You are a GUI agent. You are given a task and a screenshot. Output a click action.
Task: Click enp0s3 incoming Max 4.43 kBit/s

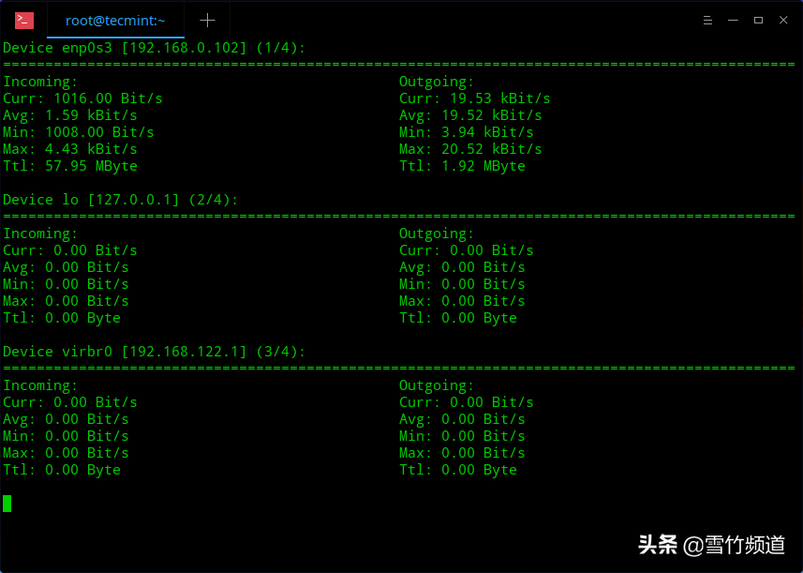[x=70, y=149]
